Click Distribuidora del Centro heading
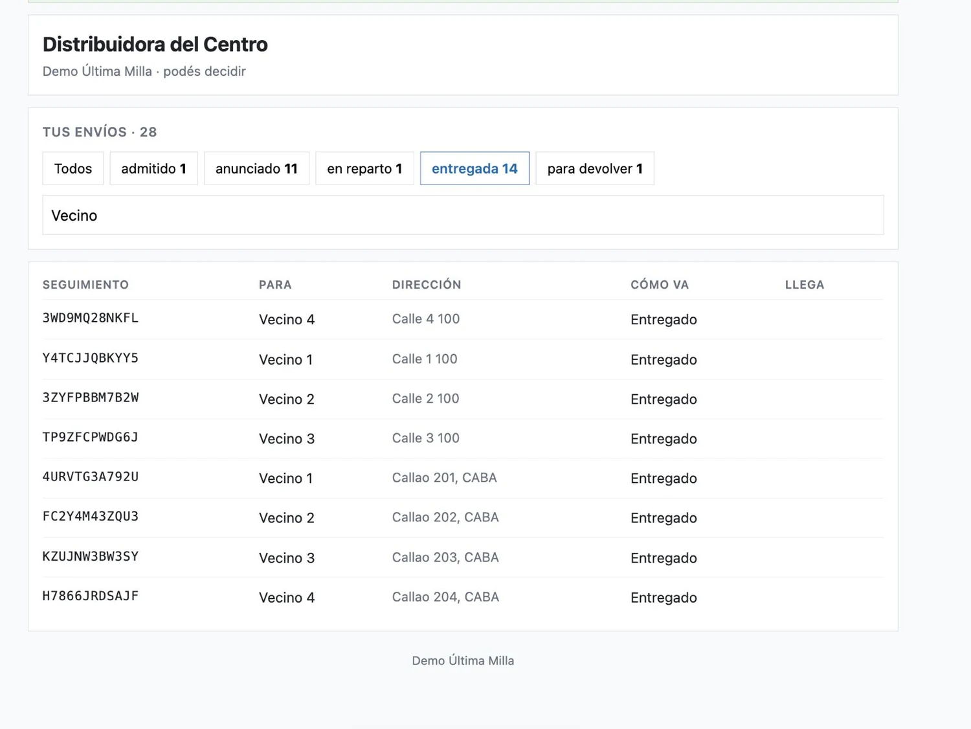Image resolution: width=971 pixels, height=729 pixels. pos(155,44)
